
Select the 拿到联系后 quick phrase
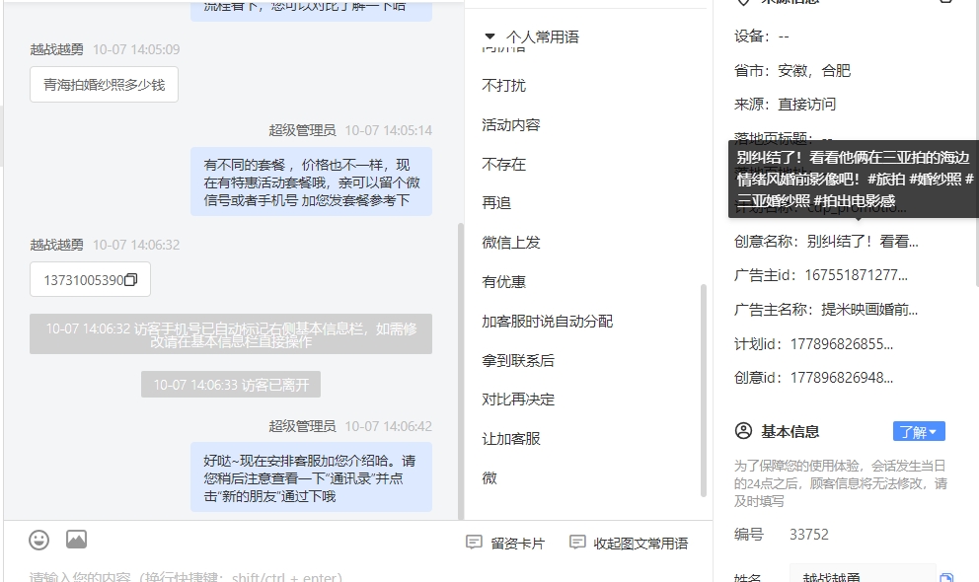tap(518, 360)
